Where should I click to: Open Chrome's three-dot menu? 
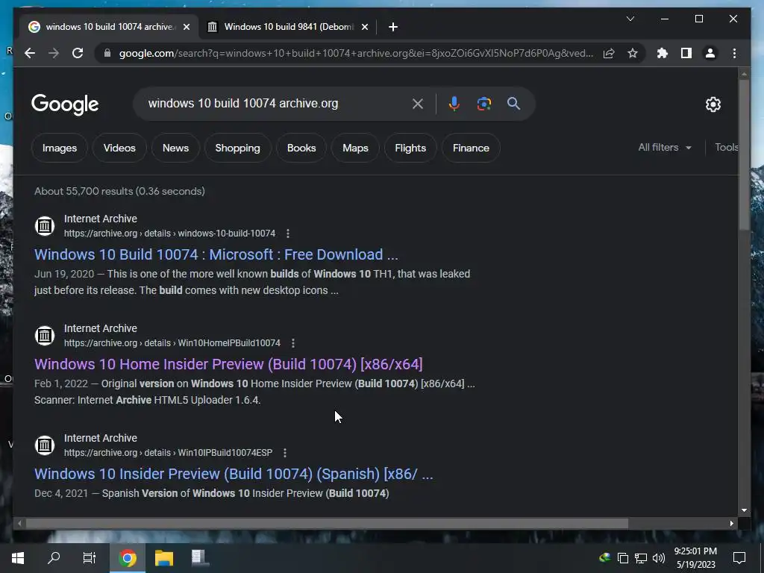point(734,53)
